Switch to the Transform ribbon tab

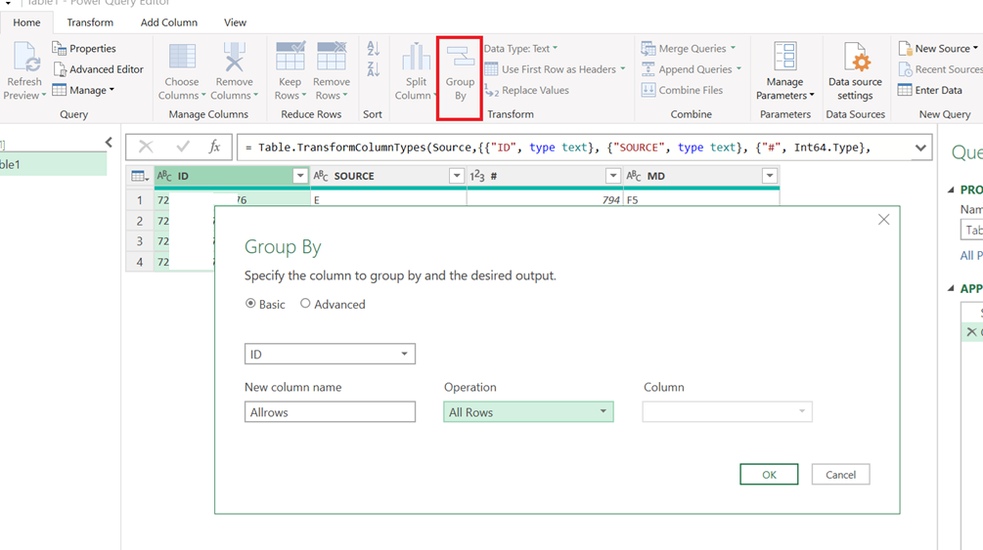point(90,22)
